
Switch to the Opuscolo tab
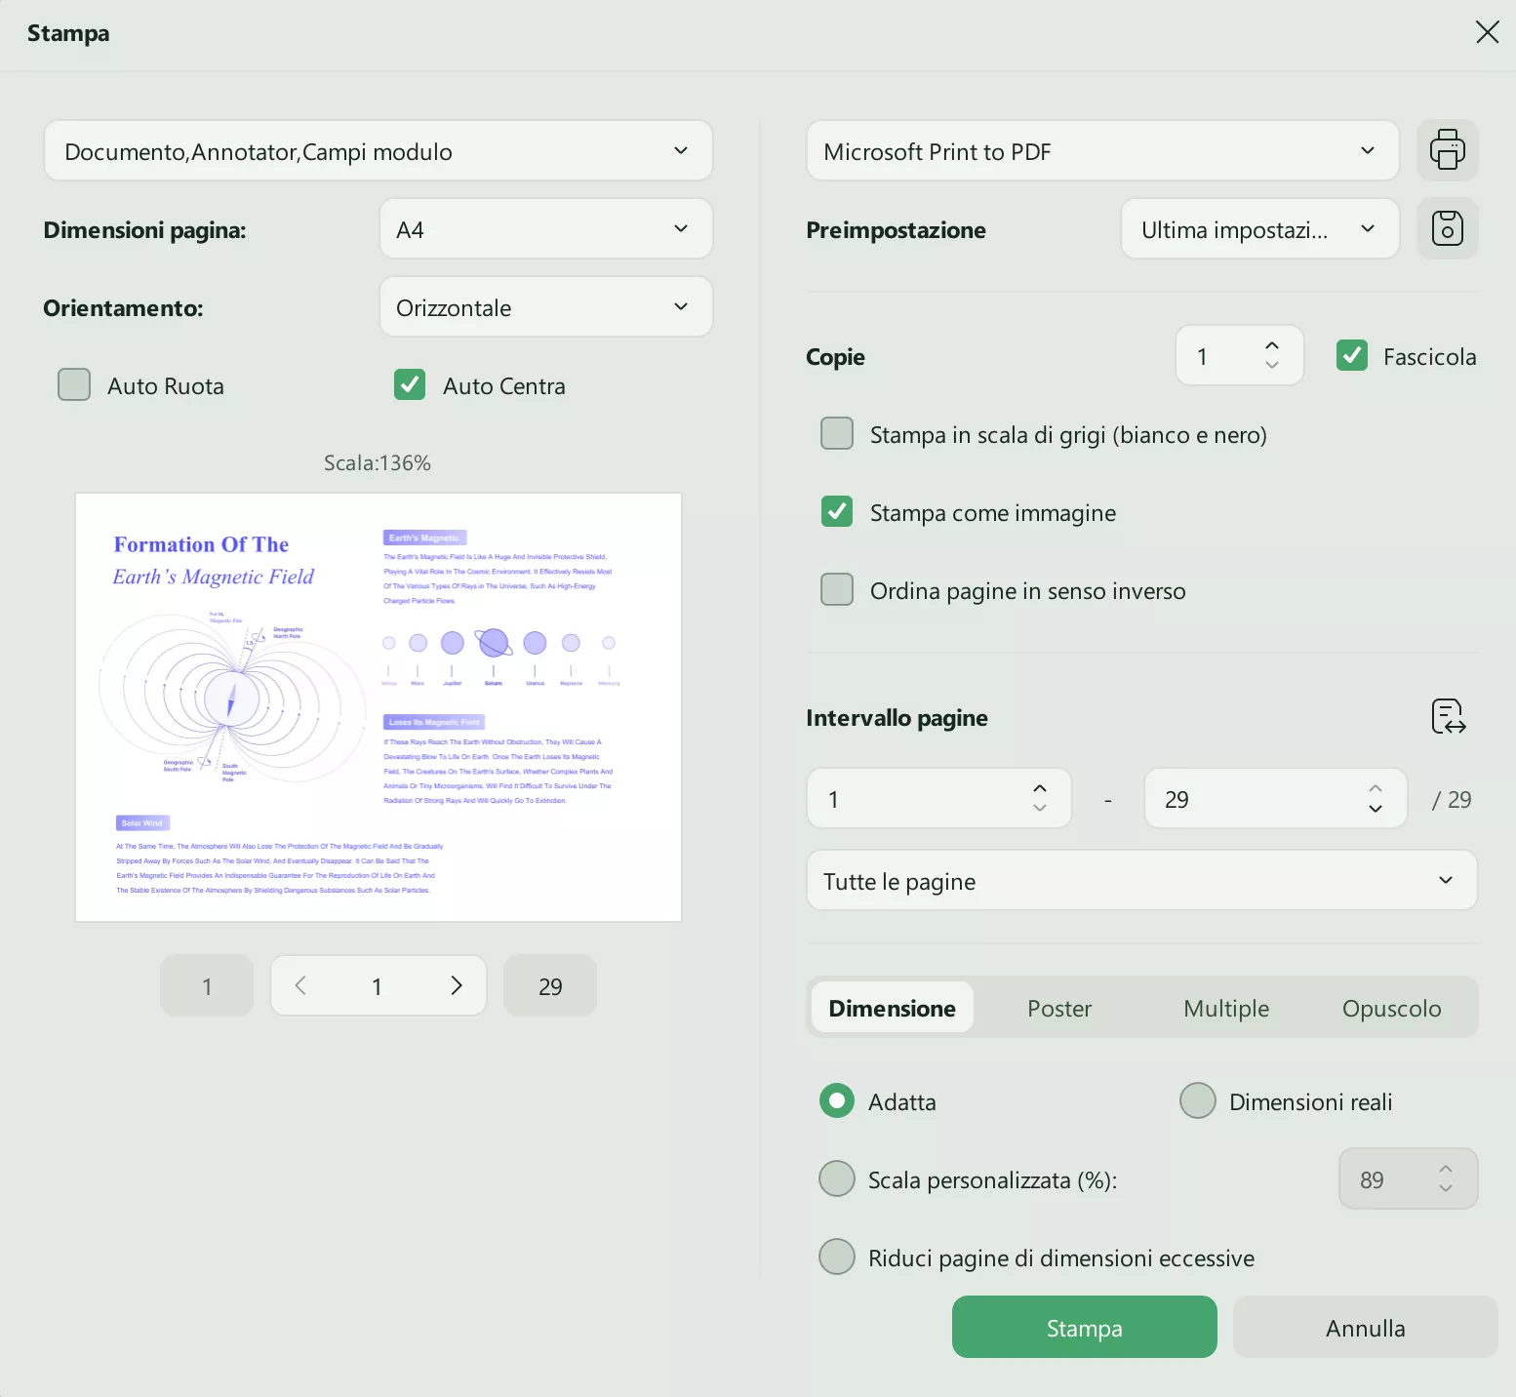point(1391,1008)
